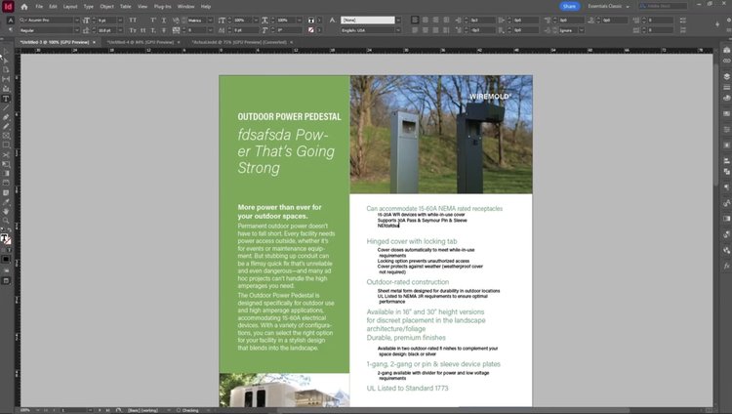Toggle Small Caps formatting
732x414 pixels.
click(x=133, y=30)
